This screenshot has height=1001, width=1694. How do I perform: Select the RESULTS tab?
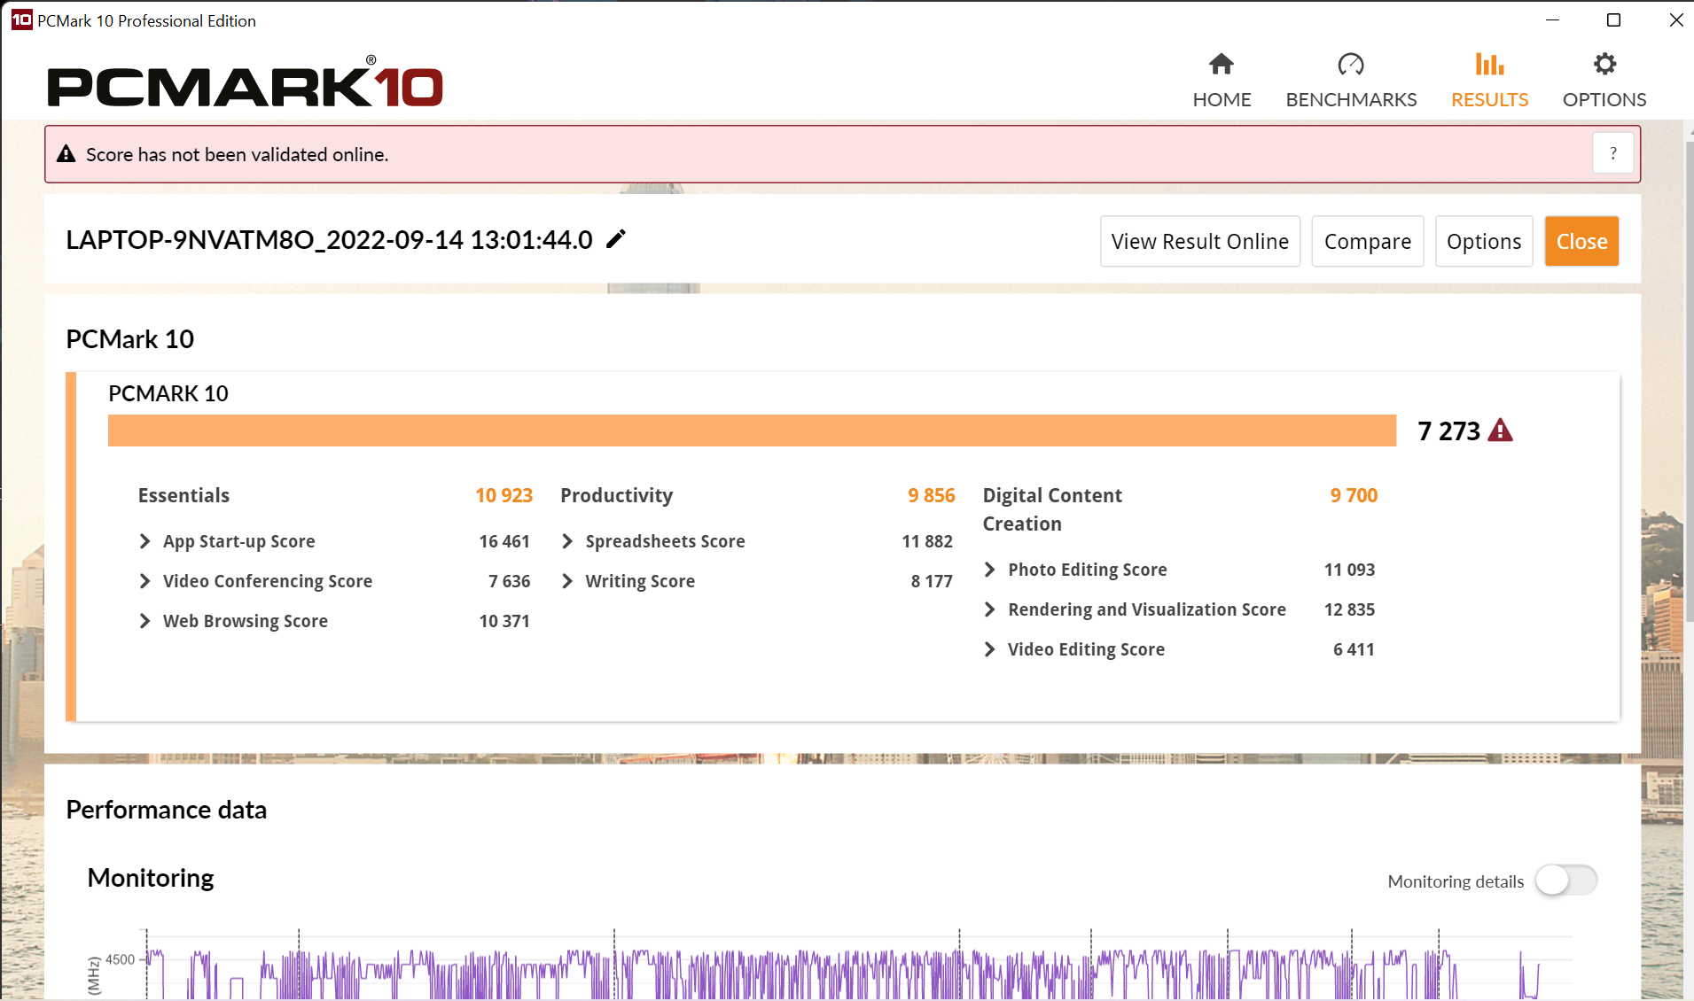1489,80
